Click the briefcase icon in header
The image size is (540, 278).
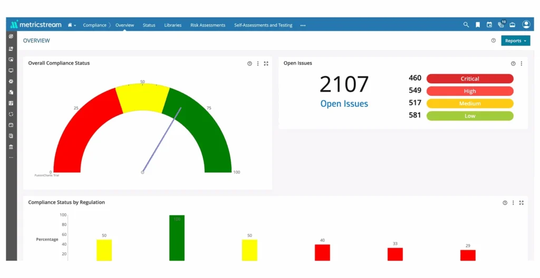click(513, 25)
